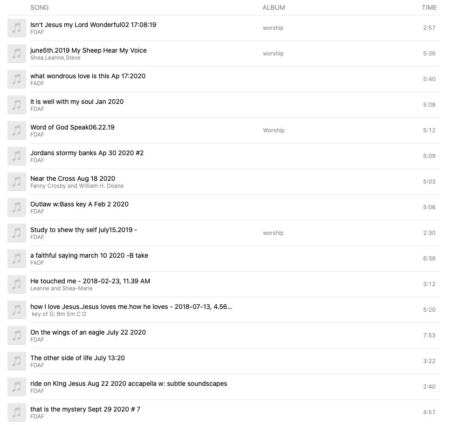Click music icon for On the wings of an eagle
Image resolution: width=452 pixels, height=425 pixels.
click(x=17, y=336)
